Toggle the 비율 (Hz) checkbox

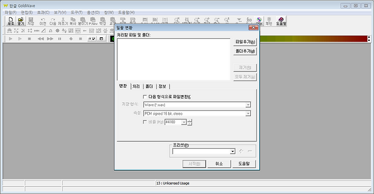pyautogui.click(x=145, y=122)
